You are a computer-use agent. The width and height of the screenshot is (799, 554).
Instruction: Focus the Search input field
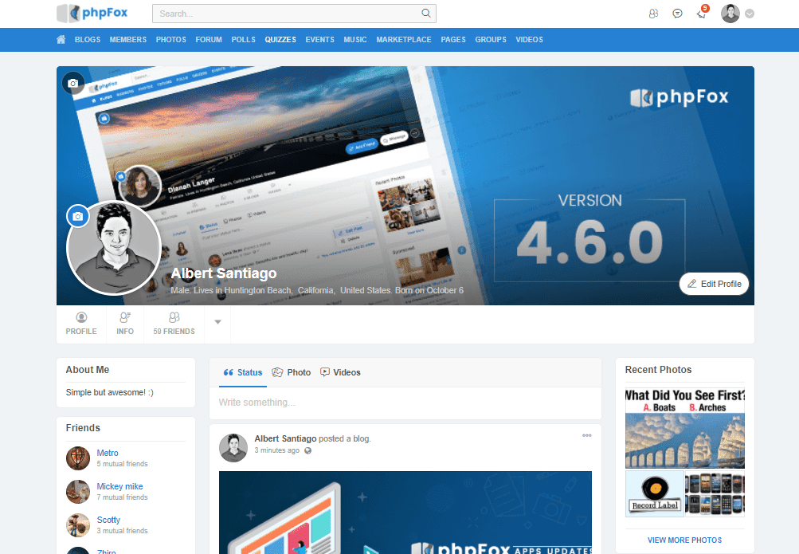pyautogui.click(x=294, y=14)
